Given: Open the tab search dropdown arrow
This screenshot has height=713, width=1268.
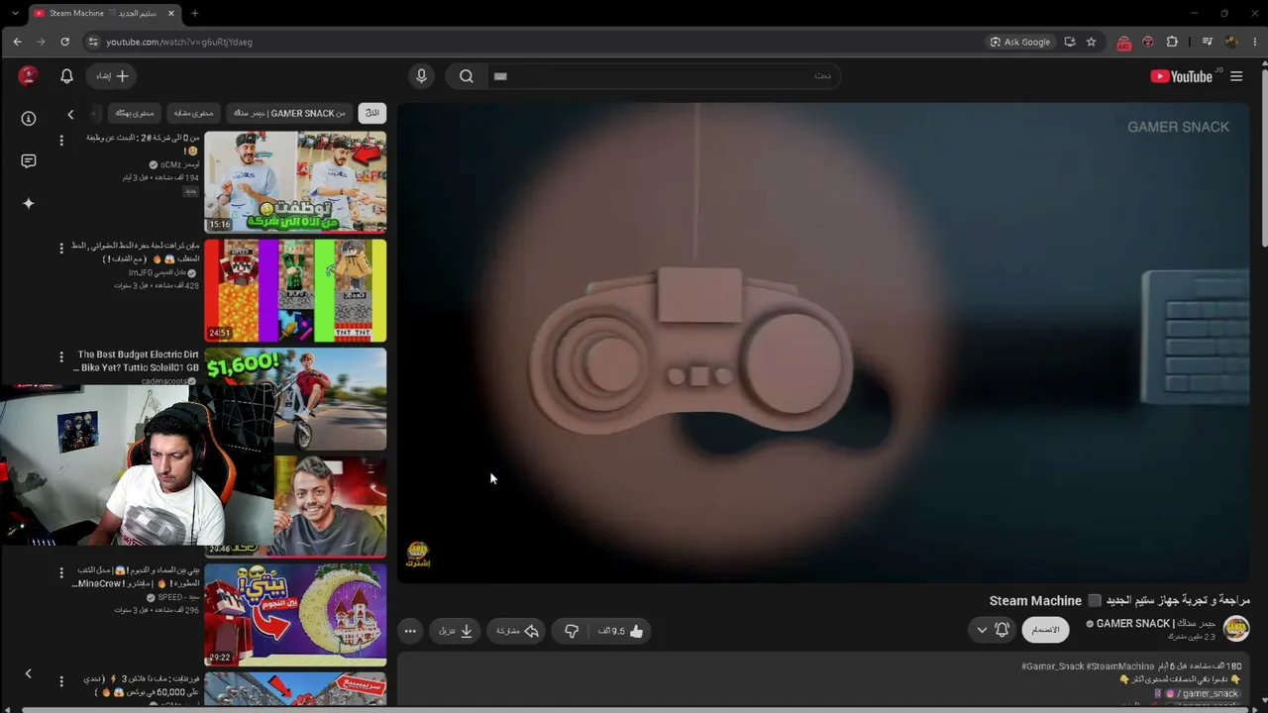Looking at the screenshot, I should [14, 13].
